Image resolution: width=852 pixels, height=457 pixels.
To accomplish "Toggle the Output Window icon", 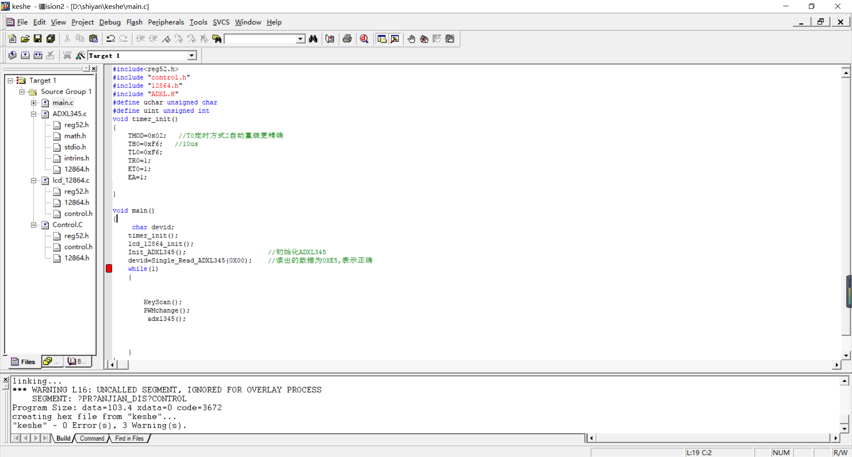I will (394, 39).
